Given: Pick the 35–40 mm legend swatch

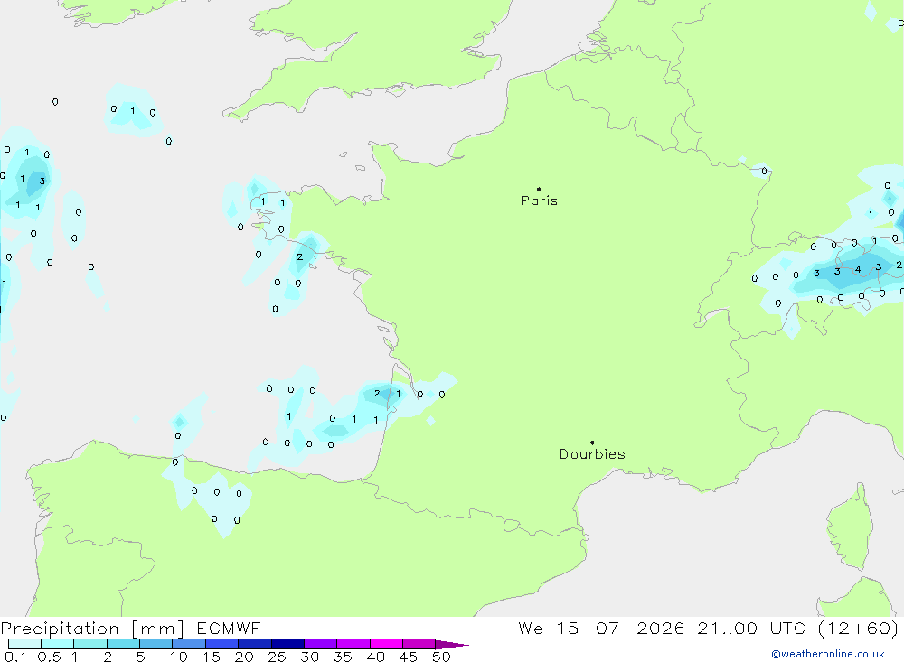Looking at the screenshot, I should pos(353,644).
